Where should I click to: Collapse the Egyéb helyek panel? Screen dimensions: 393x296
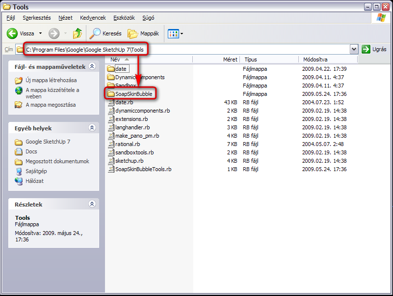(x=92, y=128)
